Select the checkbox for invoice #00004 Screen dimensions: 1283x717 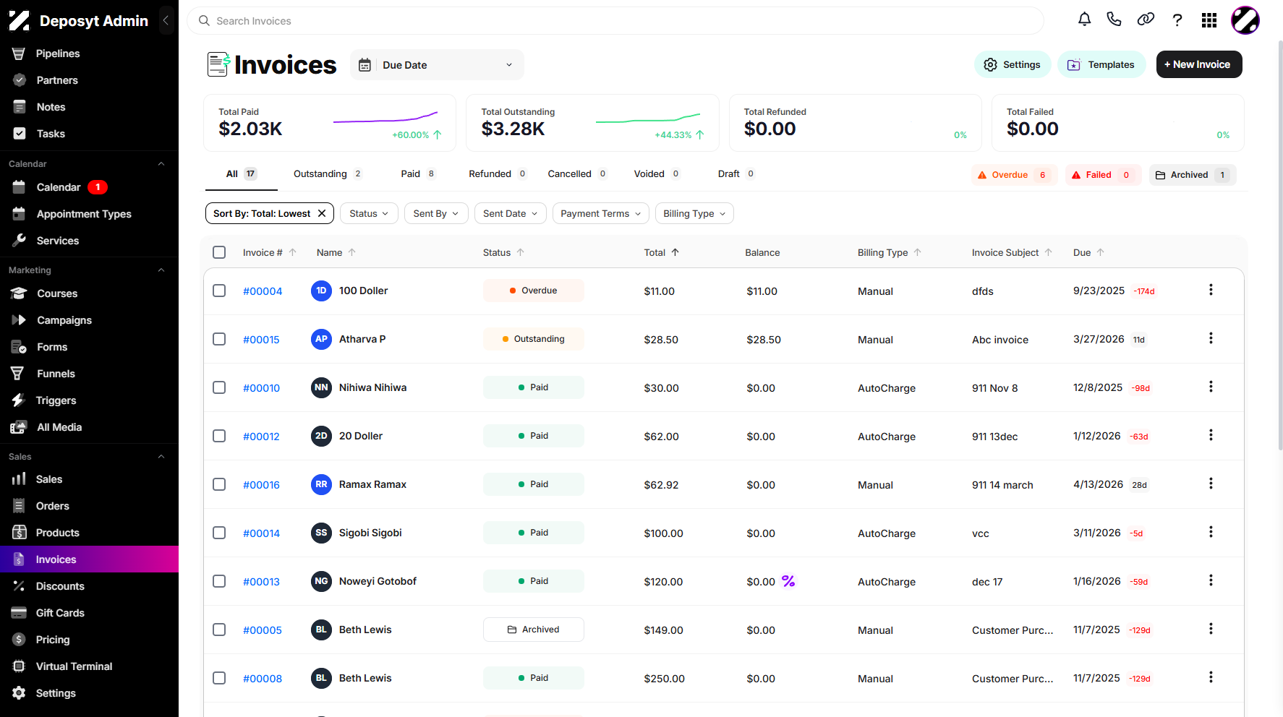[x=219, y=291]
